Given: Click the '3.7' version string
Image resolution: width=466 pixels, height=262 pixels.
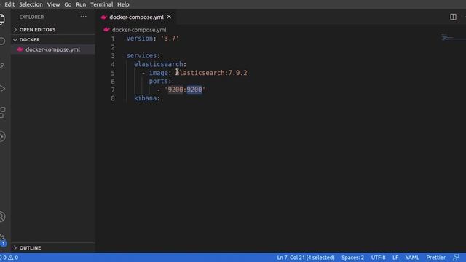Looking at the screenshot, I should (170, 39).
